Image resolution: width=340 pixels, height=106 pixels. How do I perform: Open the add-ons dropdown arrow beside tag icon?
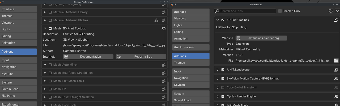tap(337, 11)
